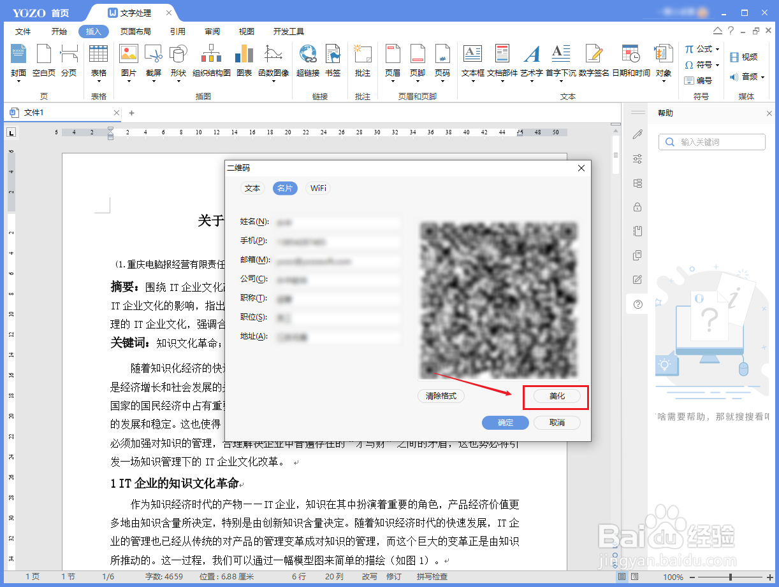Insert a picture with 图片 icon
779x587 pixels.
129,62
